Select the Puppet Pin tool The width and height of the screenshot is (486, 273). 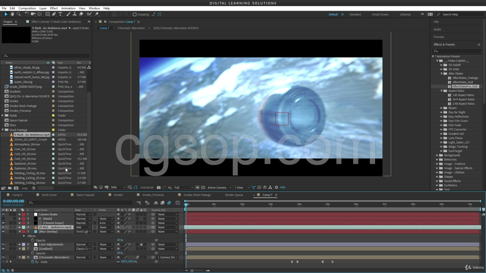(x=97, y=14)
